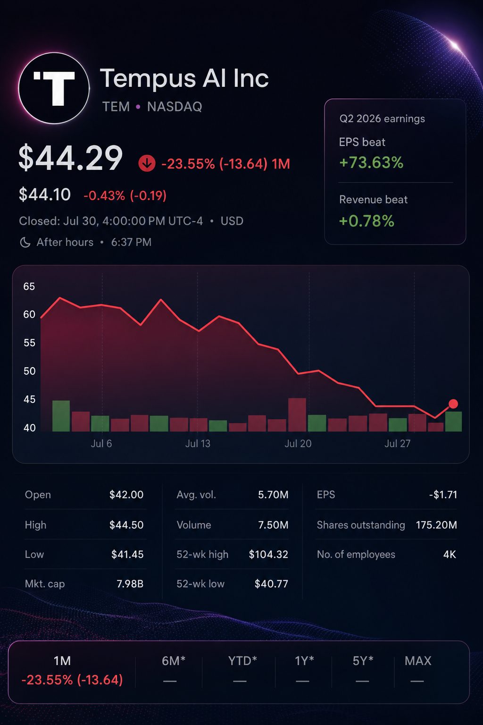The width and height of the screenshot is (483, 725).
Task: Select the 1Y* range tab
Action: pos(304,669)
